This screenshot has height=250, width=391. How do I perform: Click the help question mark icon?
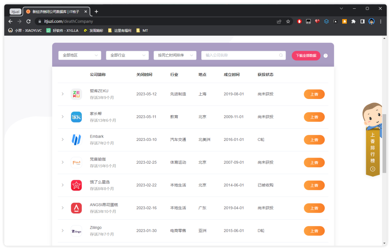(325, 56)
